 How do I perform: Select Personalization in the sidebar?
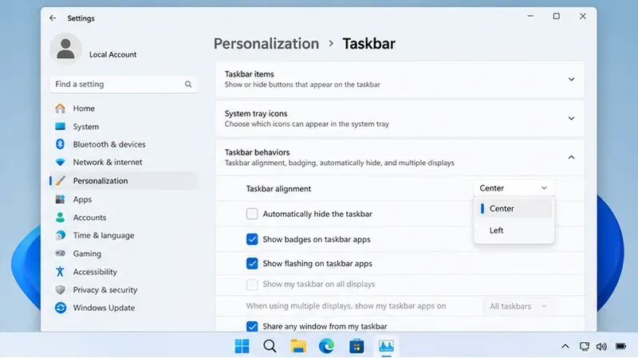pyautogui.click(x=124, y=181)
